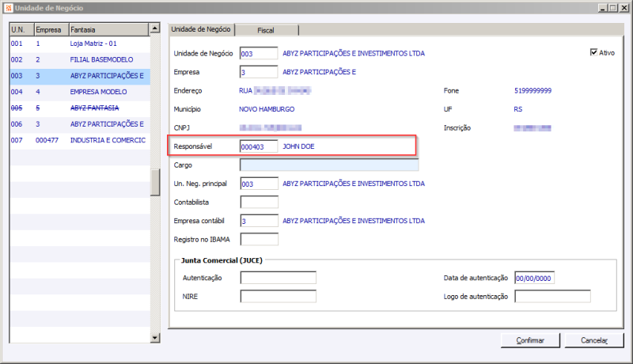Select row 002 FILIAL BASEMODELO

tap(80, 59)
